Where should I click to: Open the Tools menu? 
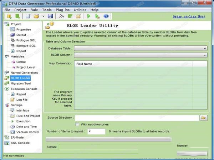pos(47,10)
